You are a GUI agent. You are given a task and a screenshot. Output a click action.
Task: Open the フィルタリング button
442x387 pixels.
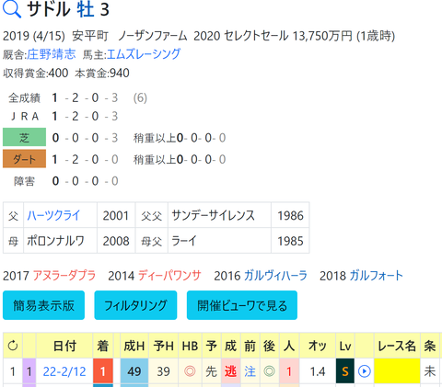[x=135, y=305]
